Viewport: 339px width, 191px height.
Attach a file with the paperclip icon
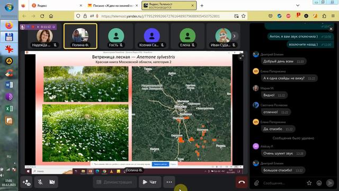(256, 183)
